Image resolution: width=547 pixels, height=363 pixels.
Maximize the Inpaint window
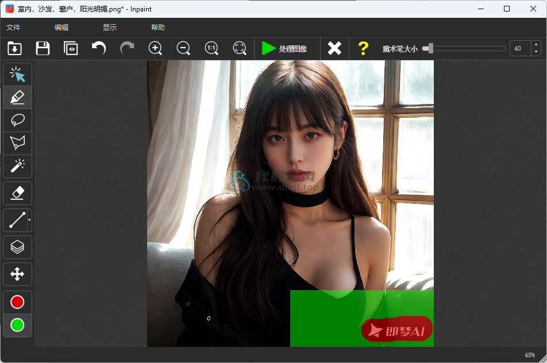[507, 9]
